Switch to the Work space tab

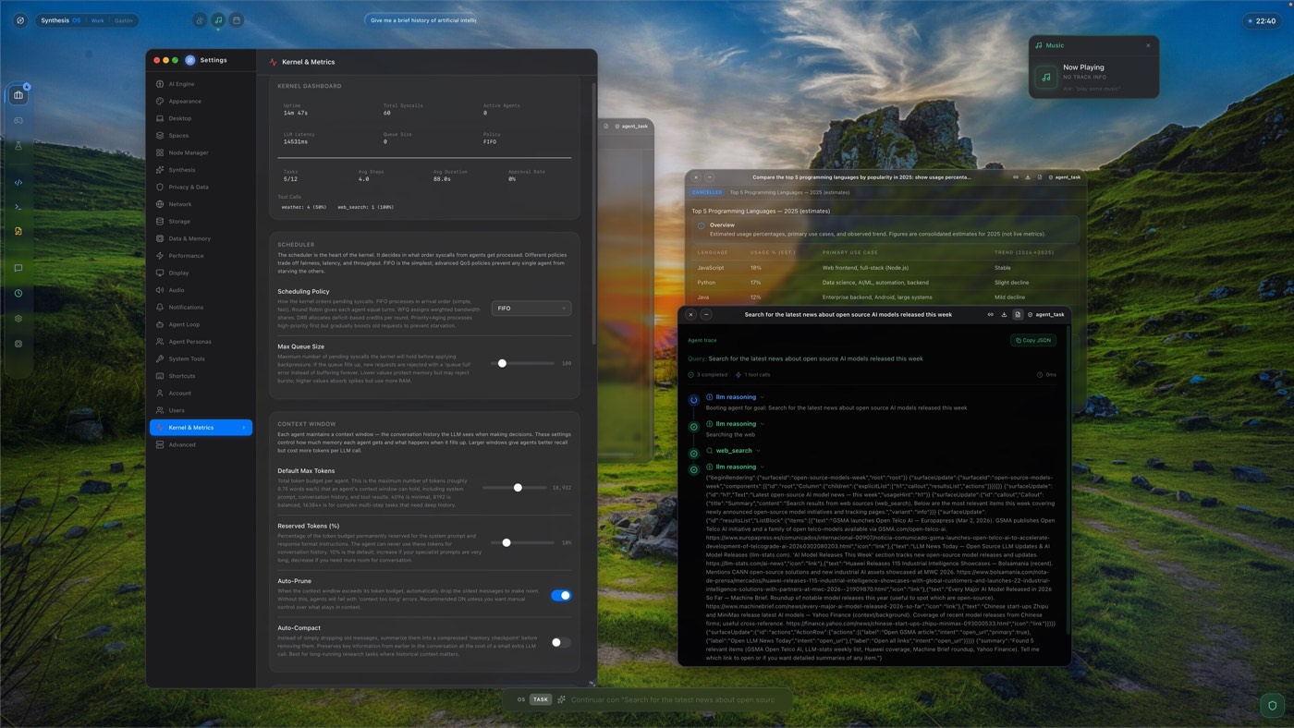click(x=97, y=20)
